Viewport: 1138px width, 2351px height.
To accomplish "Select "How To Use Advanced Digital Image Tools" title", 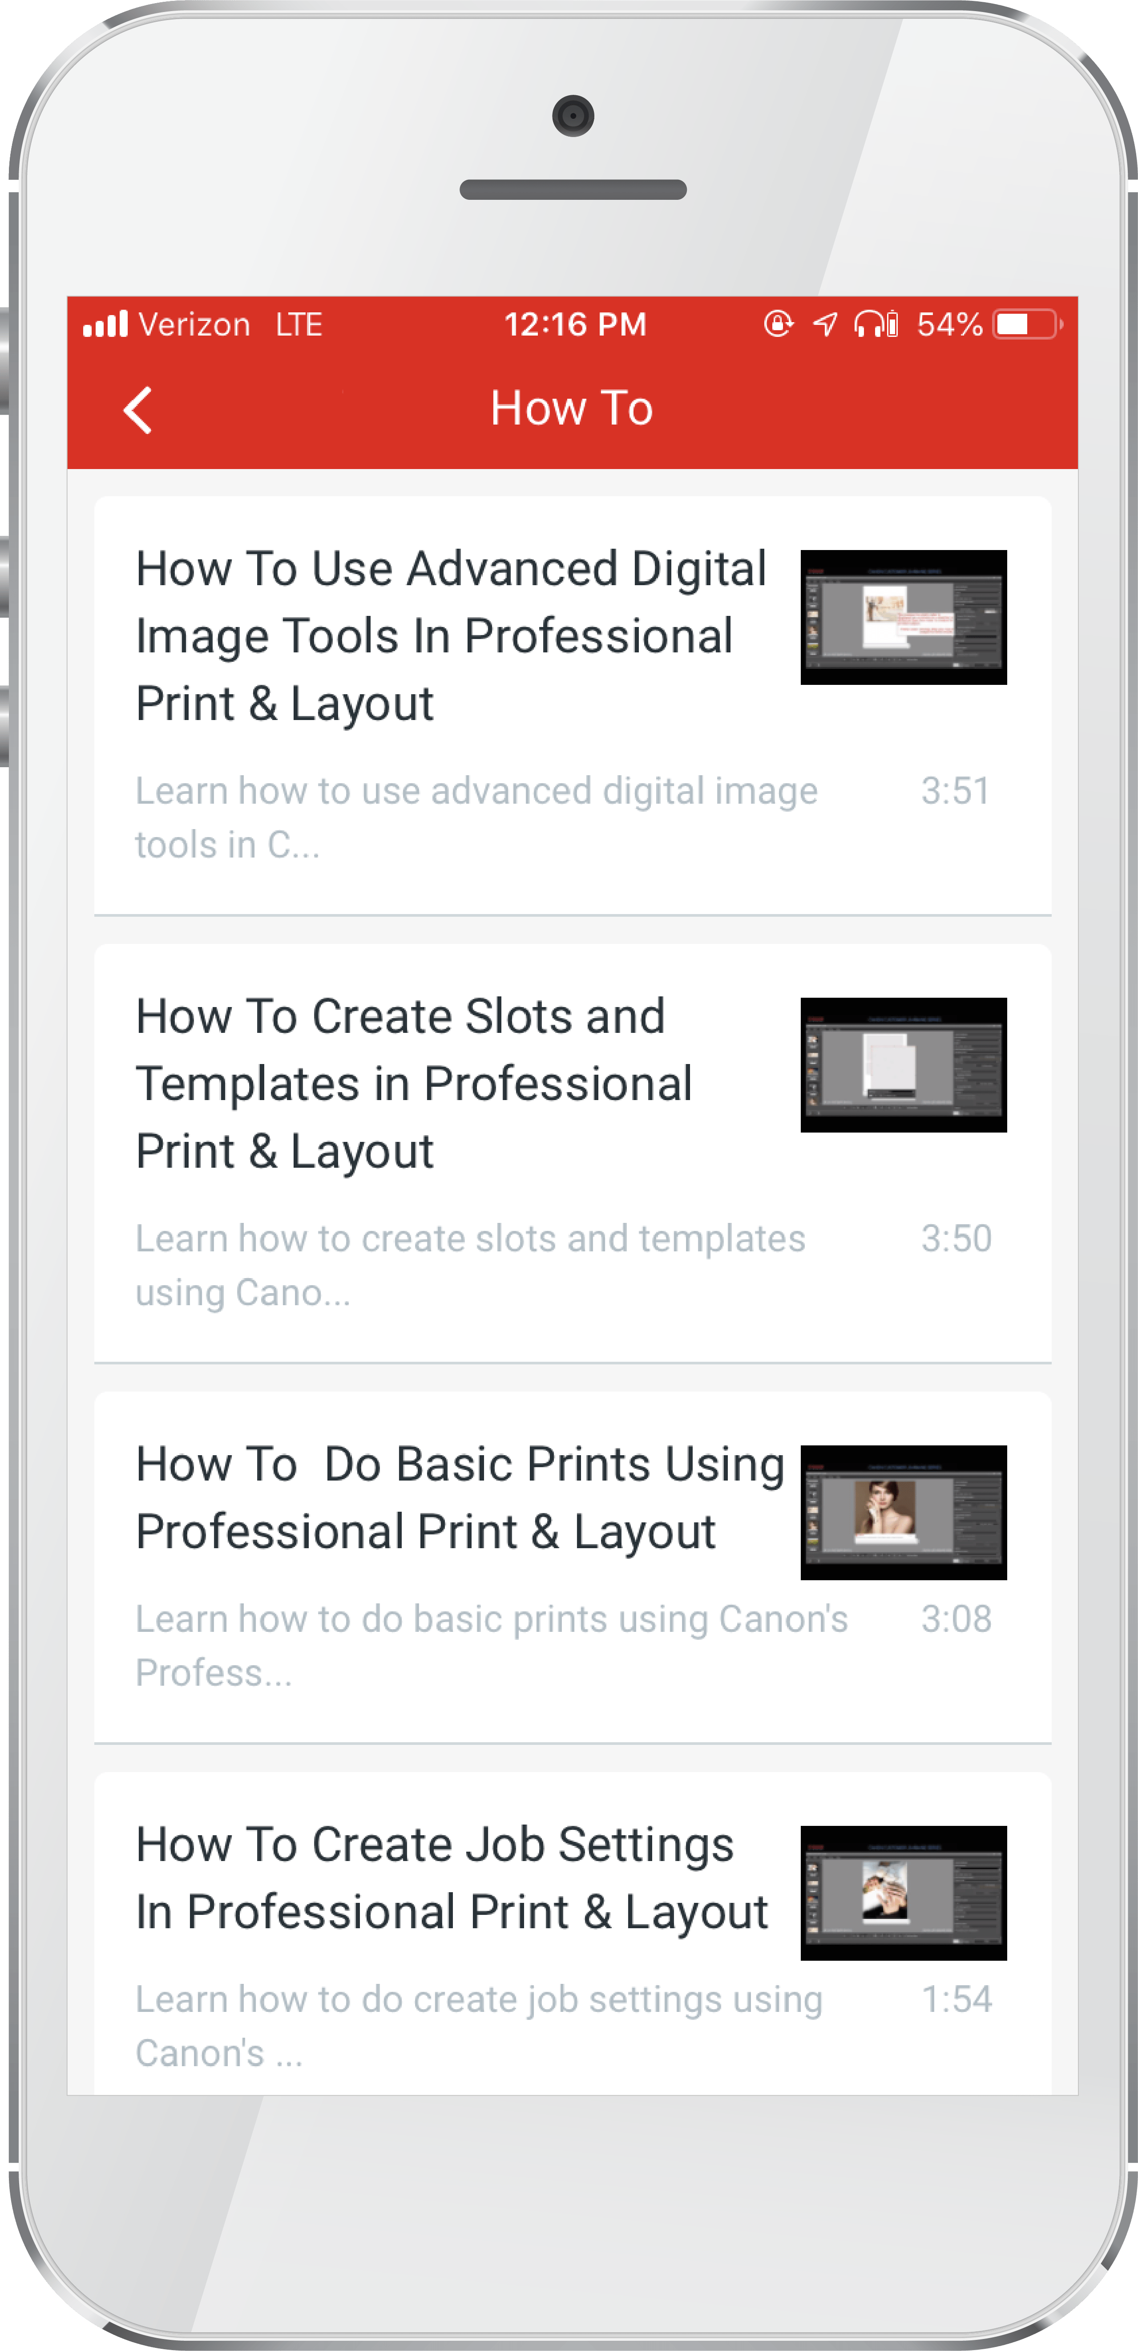I will coord(451,636).
